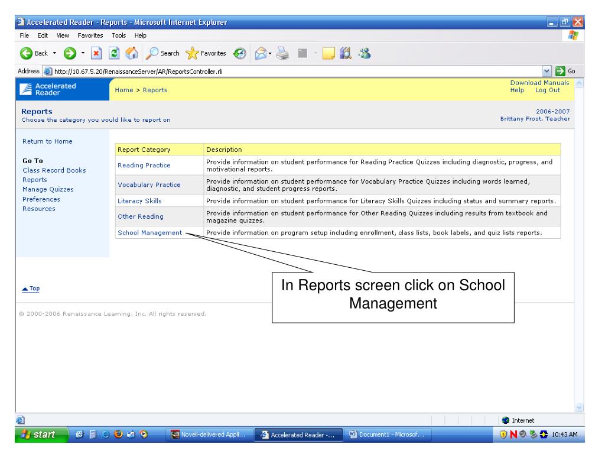The width and height of the screenshot is (605, 454).
Task: Open the View menu
Action: [x=63, y=35]
